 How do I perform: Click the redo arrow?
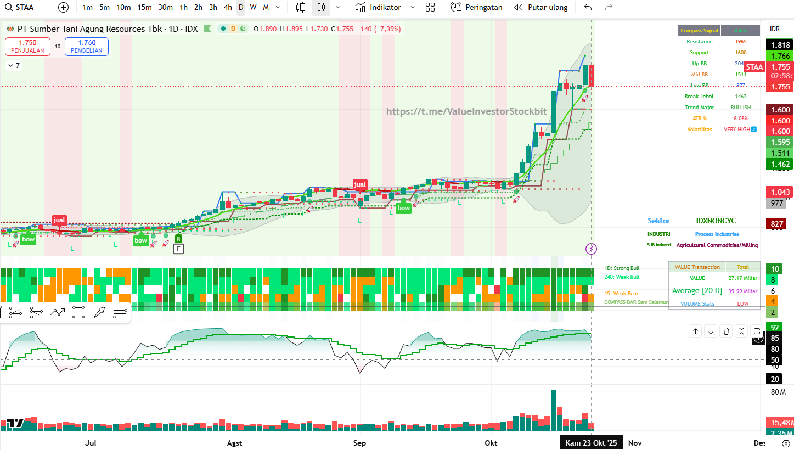point(608,7)
